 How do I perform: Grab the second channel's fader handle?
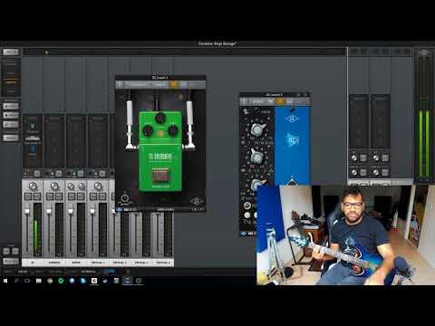tap(49, 211)
